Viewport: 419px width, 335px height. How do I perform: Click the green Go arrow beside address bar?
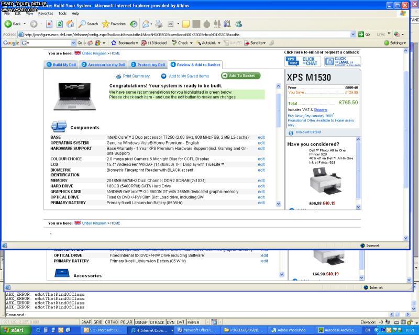(361, 34)
